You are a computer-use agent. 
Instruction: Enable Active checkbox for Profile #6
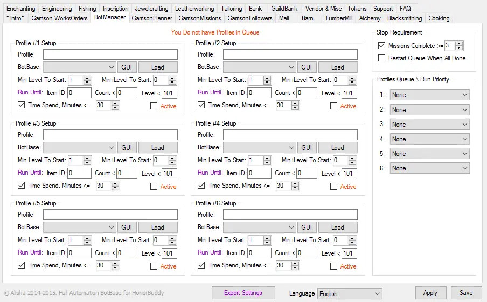coord(333,266)
